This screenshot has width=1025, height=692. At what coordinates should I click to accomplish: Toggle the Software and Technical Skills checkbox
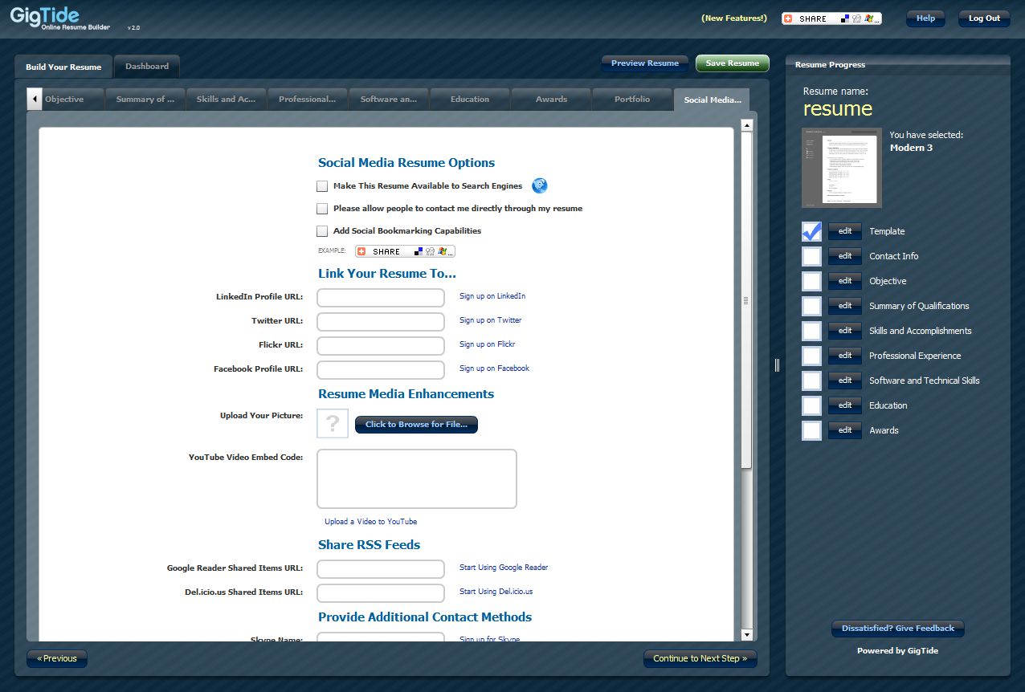(812, 381)
